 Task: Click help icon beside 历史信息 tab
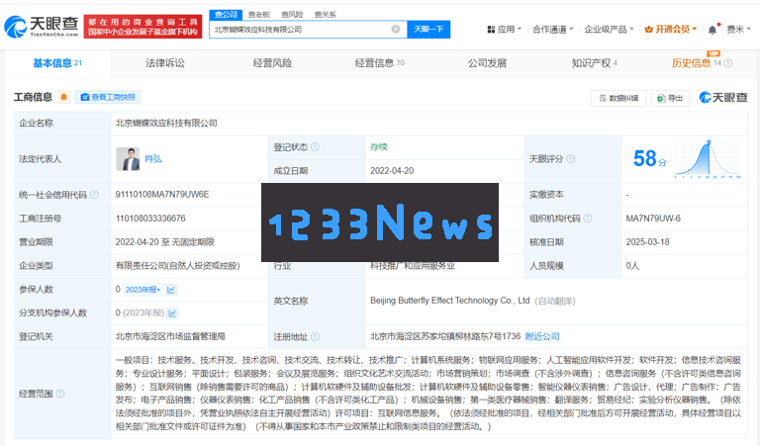(x=728, y=63)
